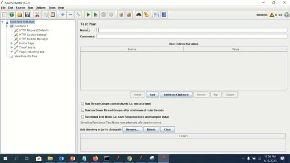
Task: Open the Templates toolbar icon
Action: pyautogui.click(x=12, y=14)
